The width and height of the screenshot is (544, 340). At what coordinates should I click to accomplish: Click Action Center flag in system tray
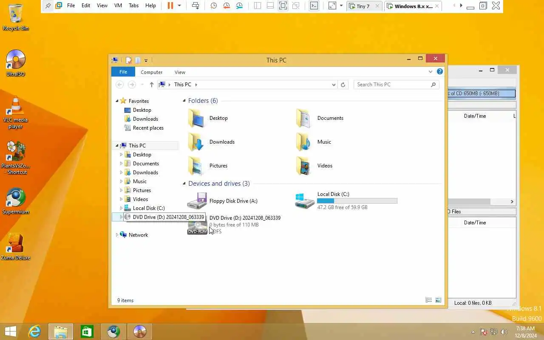pos(484,332)
